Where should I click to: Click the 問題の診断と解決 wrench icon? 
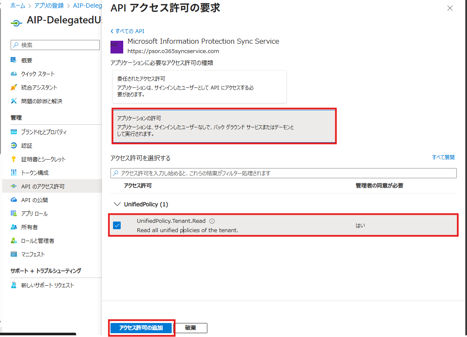[x=14, y=101]
